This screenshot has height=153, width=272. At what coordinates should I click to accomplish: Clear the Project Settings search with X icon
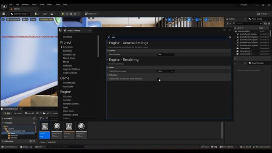coord(109,37)
